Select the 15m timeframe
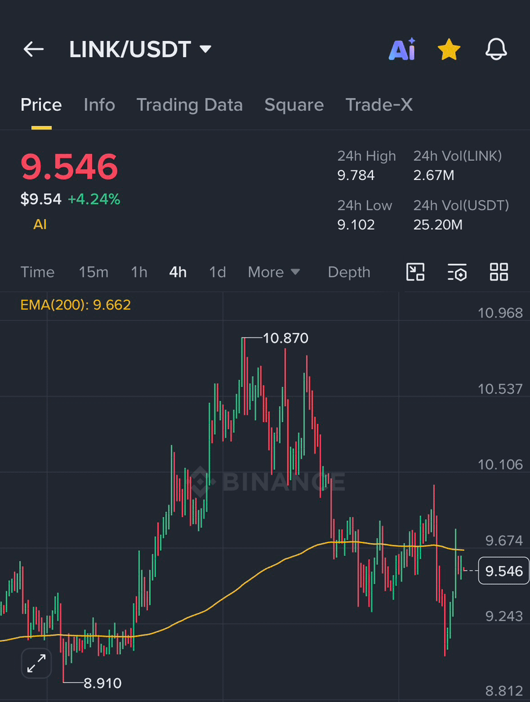The image size is (530, 702). pyautogui.click(x=93, y=272)
